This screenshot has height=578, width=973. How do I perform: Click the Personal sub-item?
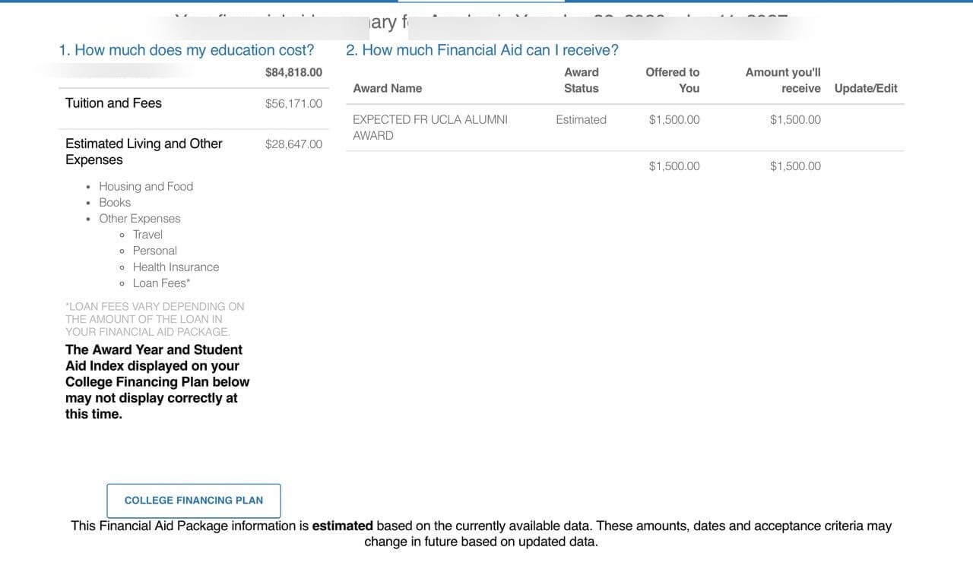click(x=155, y=251)
